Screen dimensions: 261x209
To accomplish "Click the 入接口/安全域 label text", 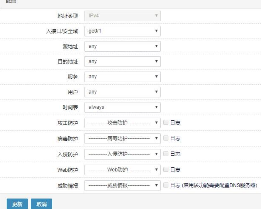I will pyautogui.click(x=62, y=31).
